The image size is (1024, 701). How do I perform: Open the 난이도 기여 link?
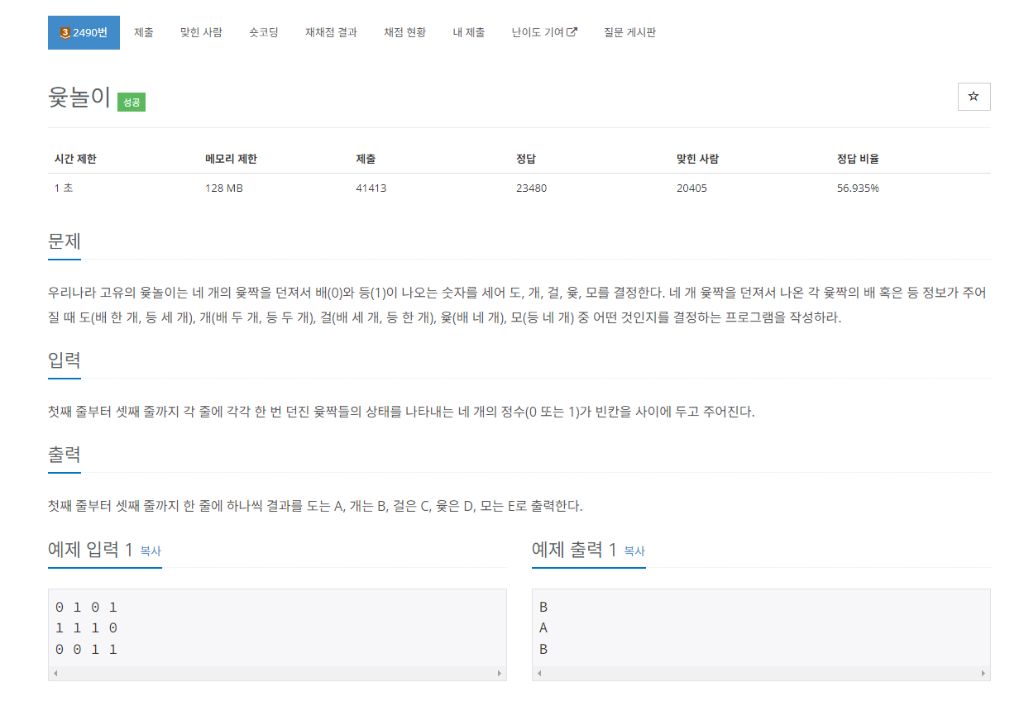click(544, 33)
